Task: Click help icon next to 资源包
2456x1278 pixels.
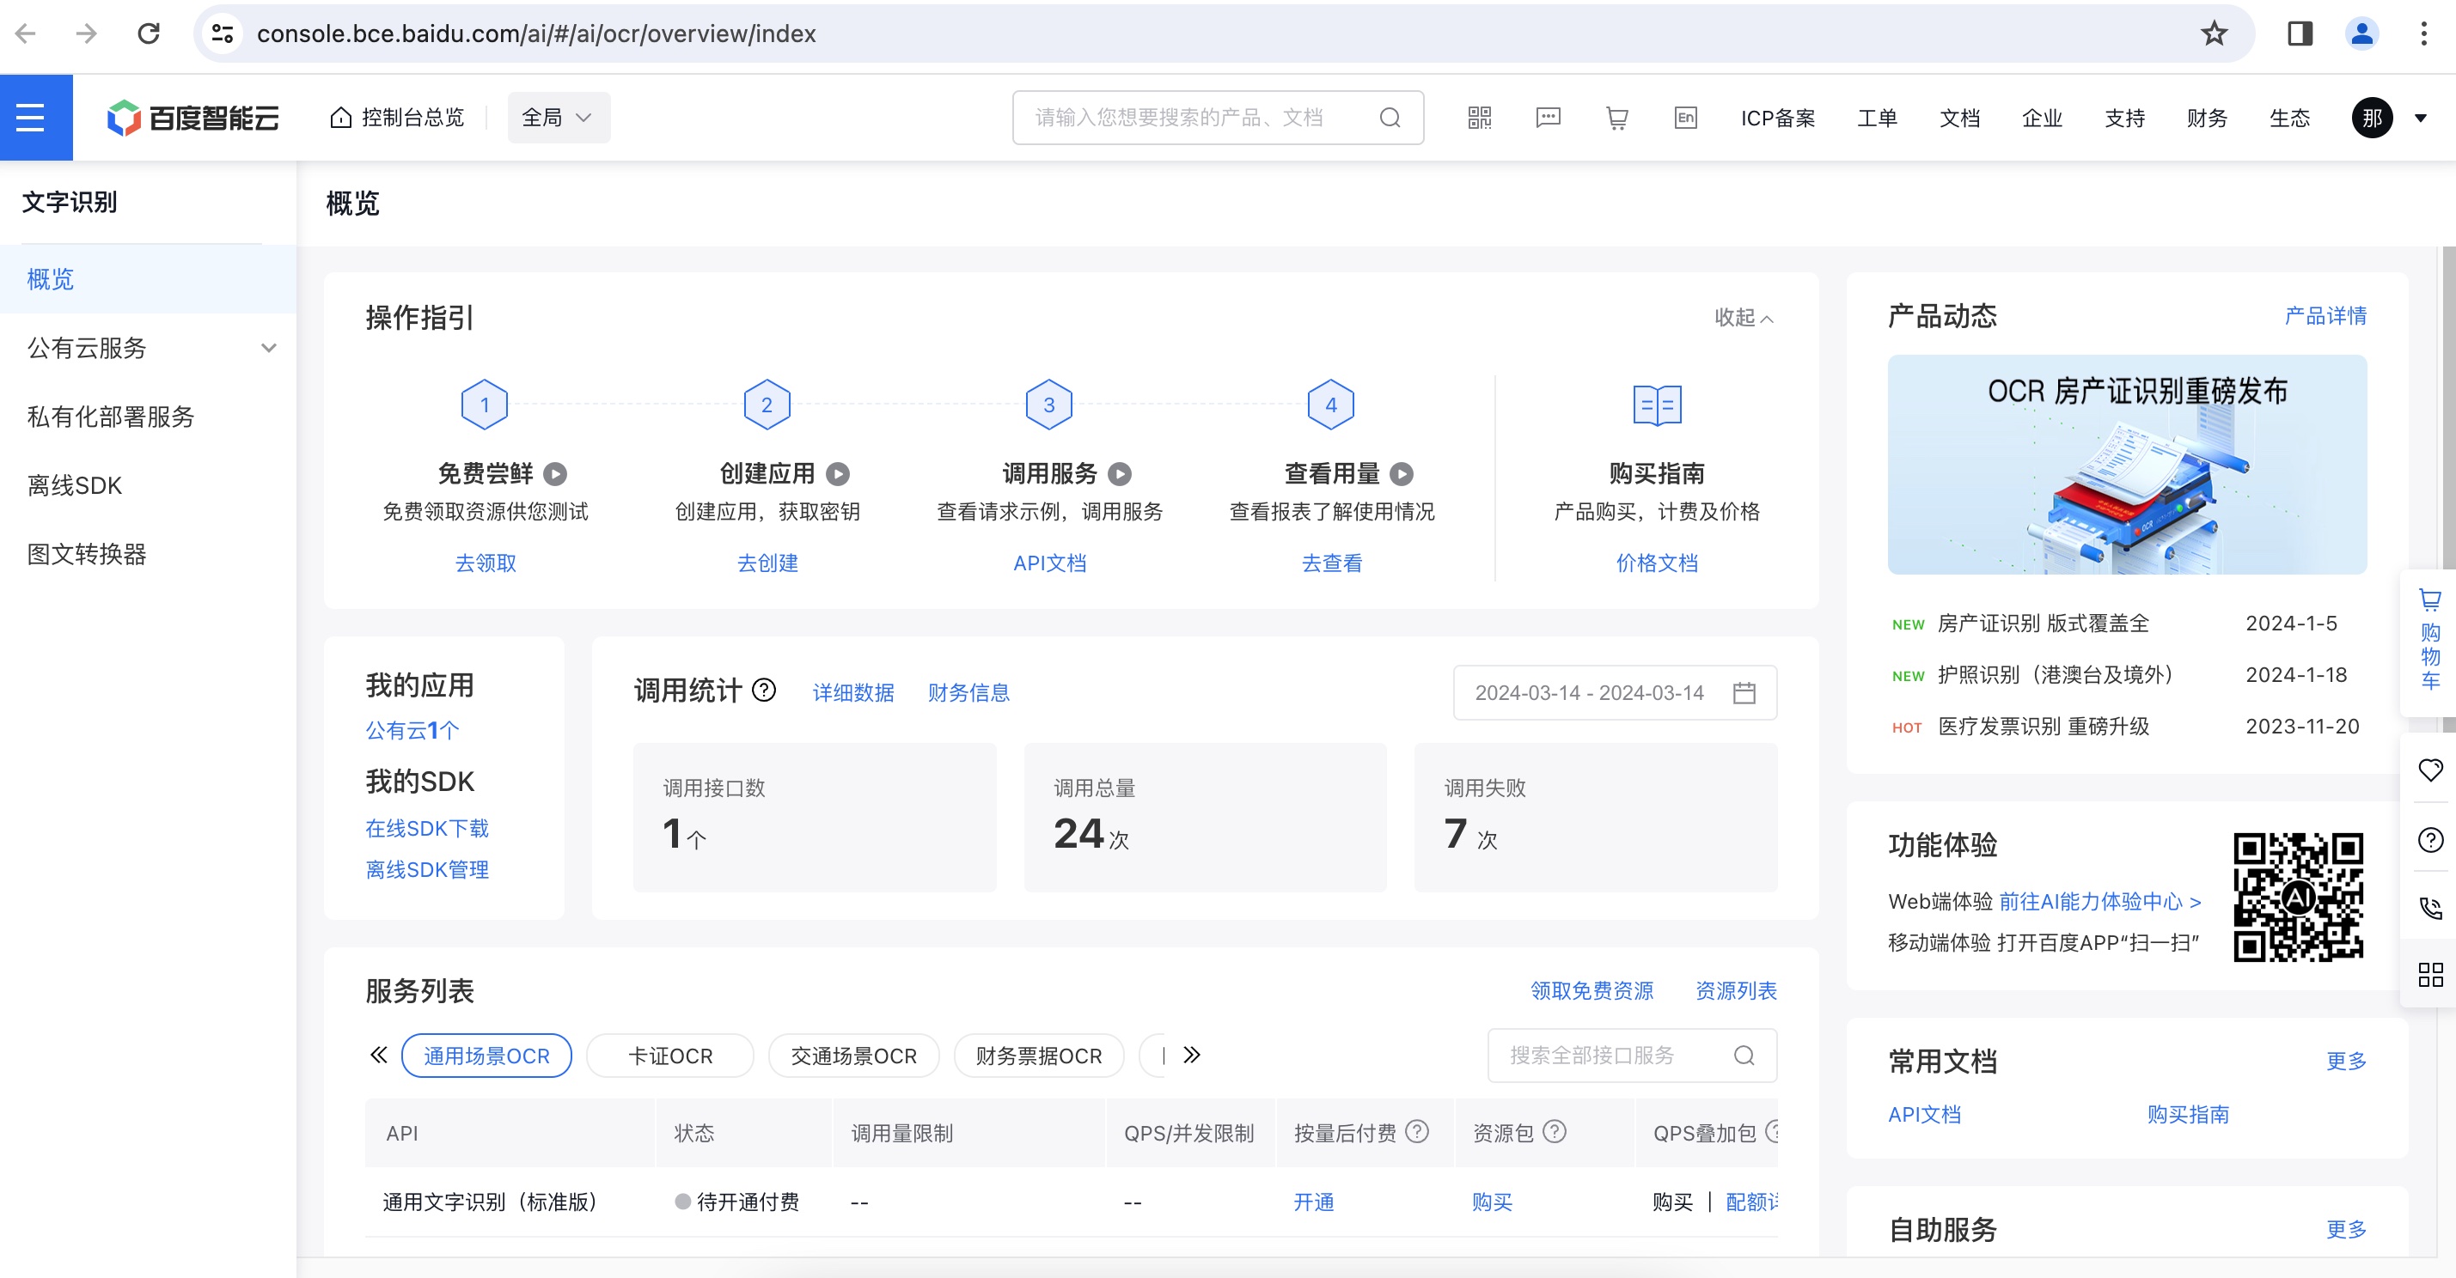Action: click(1555, 1131)
